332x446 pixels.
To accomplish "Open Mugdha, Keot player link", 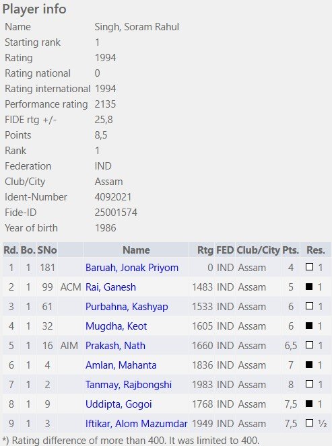I will (x=117, y=326).
